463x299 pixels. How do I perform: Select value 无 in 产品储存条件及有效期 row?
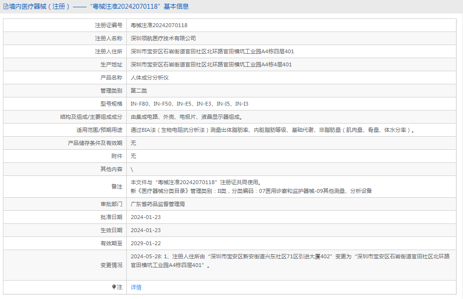pos(134,143)
